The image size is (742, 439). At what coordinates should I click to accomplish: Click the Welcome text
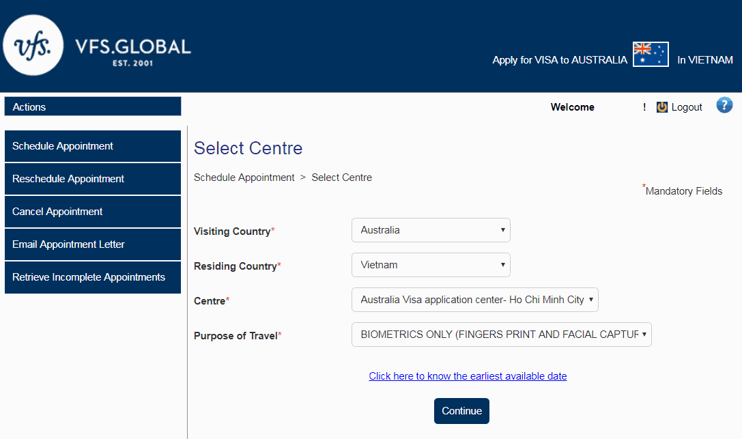tap(572, 107)
